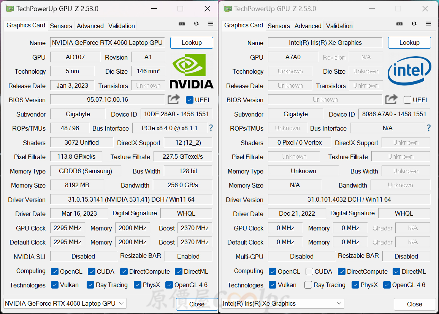Image resolution: width=439 pixels, height=314 pixels.
Task: Toggle OpenGL 4.6 checkbox in Intel window
Action: point(387,285)
